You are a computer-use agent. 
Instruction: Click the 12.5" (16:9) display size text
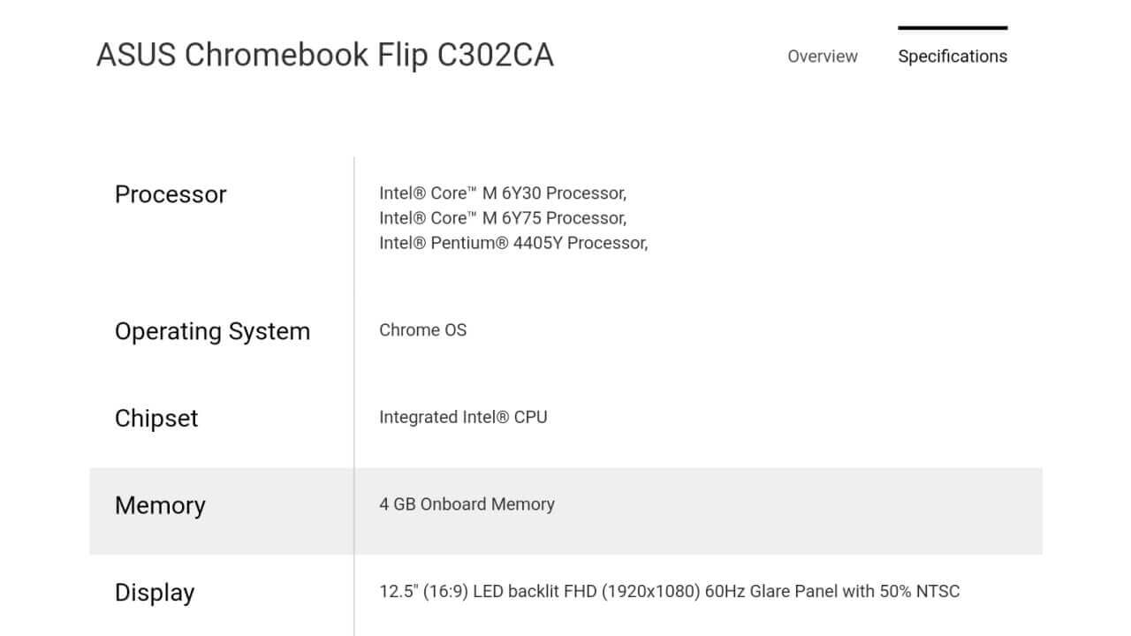(x=423, y=592)
